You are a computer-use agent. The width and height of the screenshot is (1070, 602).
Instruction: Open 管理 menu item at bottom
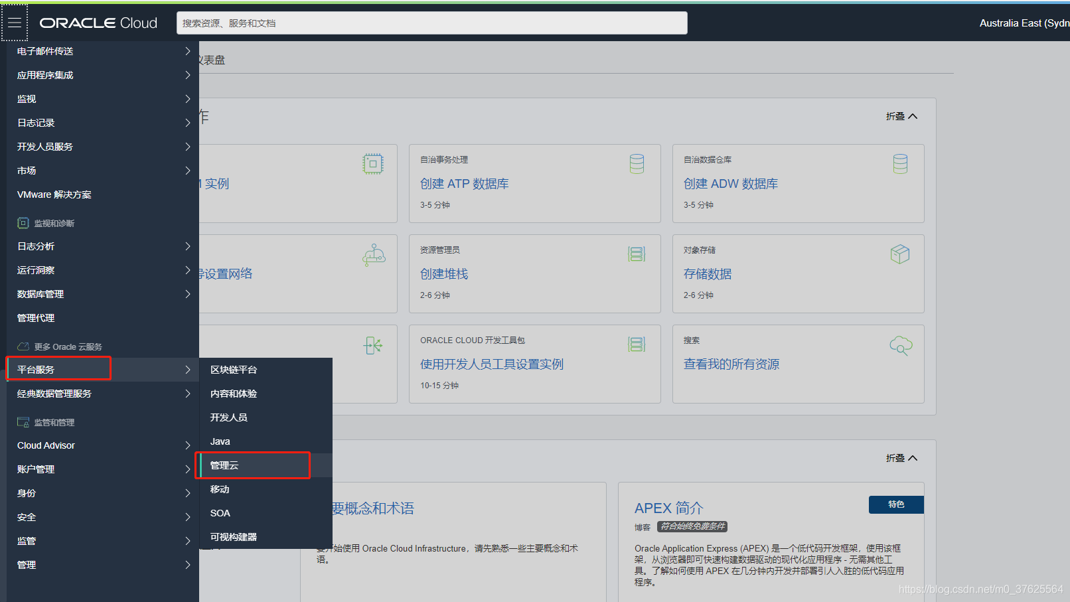click(103, 565)
